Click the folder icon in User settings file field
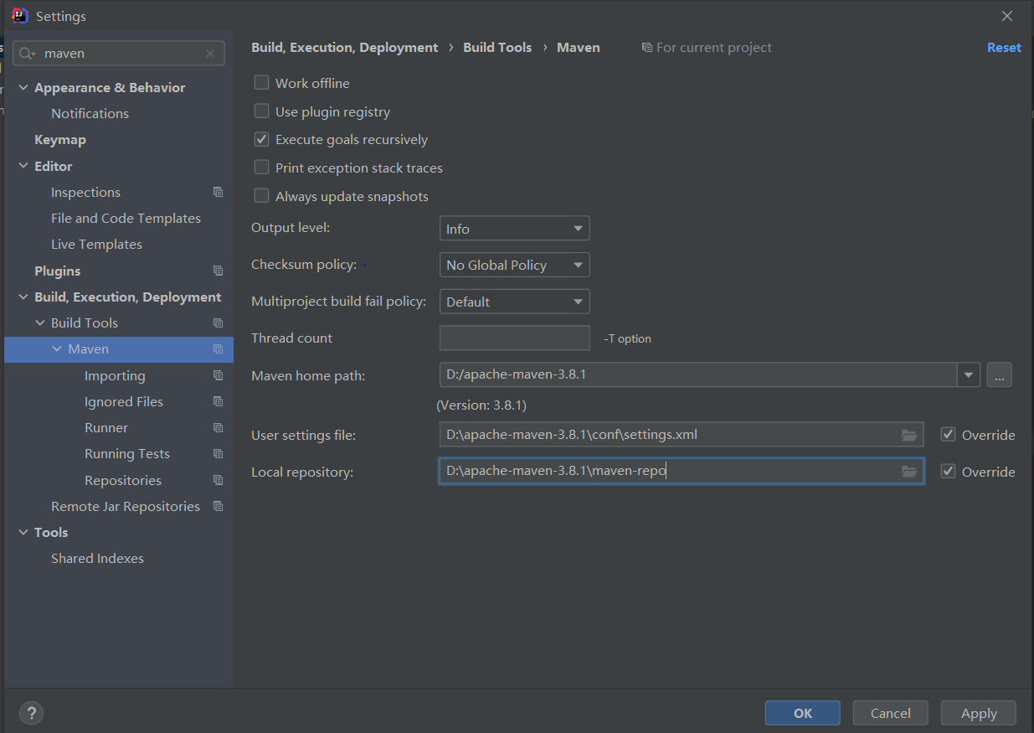The width and height of the screenshot is (1034, 733). [909, 435]
